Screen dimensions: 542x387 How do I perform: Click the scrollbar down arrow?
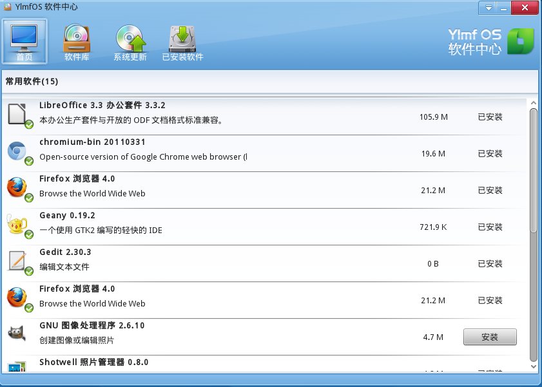pyautogui.click(x=534, y=367)
